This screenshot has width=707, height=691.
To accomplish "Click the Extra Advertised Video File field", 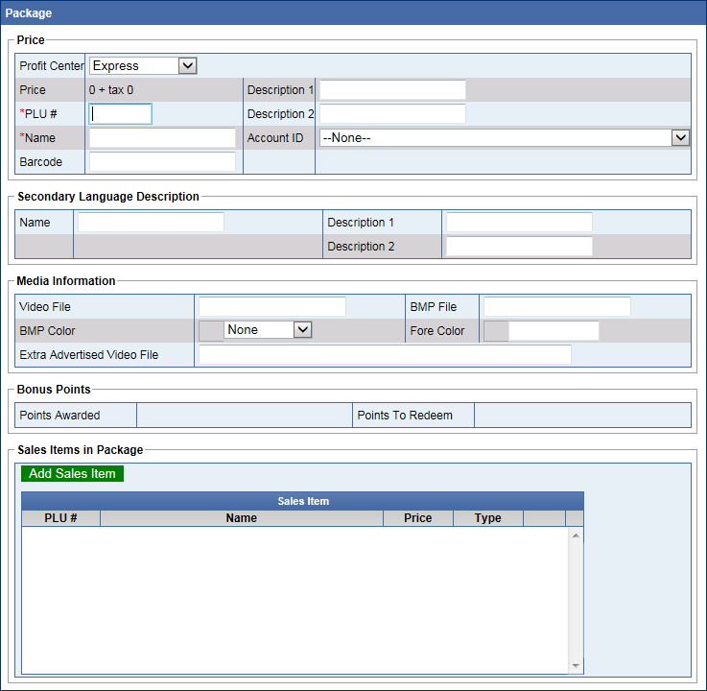I will pyautogui.click(x=385, y=355).
